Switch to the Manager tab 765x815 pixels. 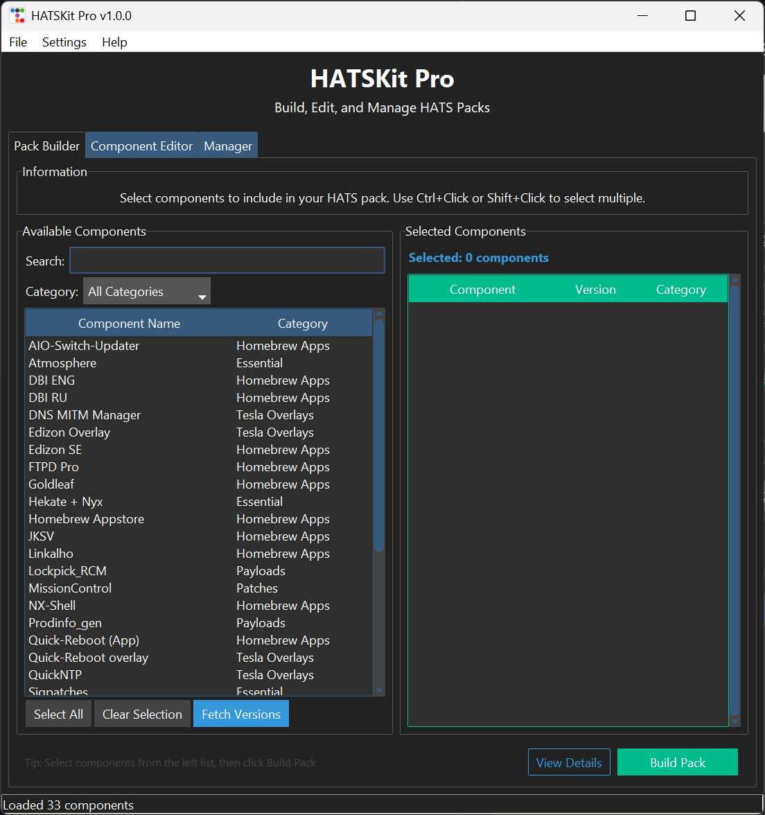pos(228,146)
